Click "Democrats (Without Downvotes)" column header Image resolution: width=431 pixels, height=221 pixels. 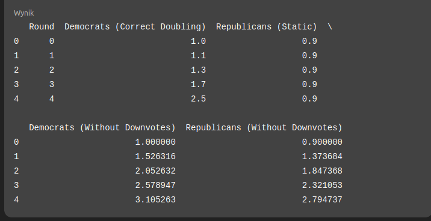[102, 128]
